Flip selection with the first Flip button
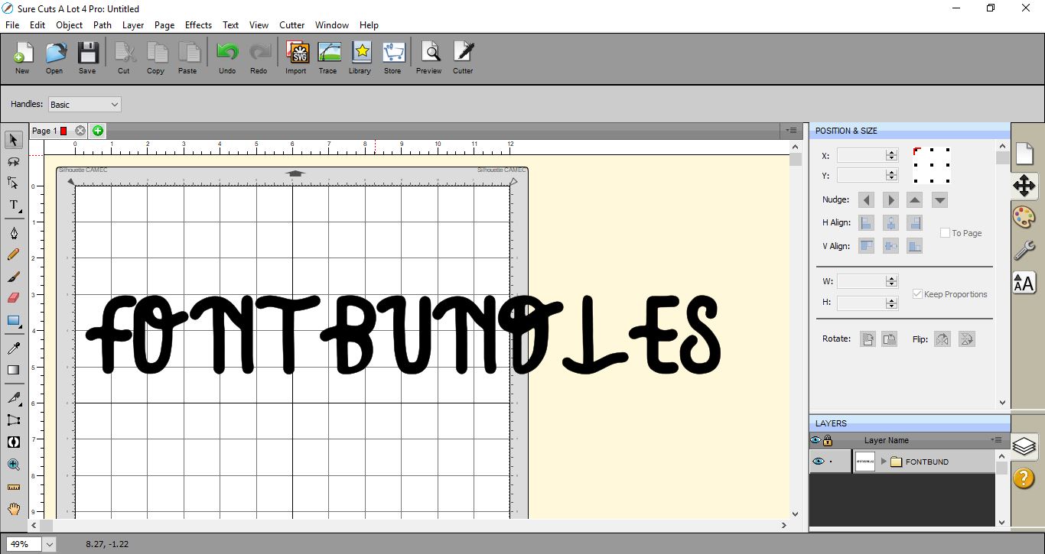This screenshot has width=1045, height=554. [x=942, y=339]
